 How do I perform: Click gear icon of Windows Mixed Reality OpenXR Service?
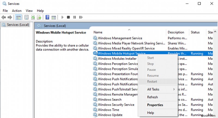[x=95, y=48]
